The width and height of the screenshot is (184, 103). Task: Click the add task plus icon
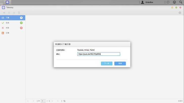(x=4, y=13)
